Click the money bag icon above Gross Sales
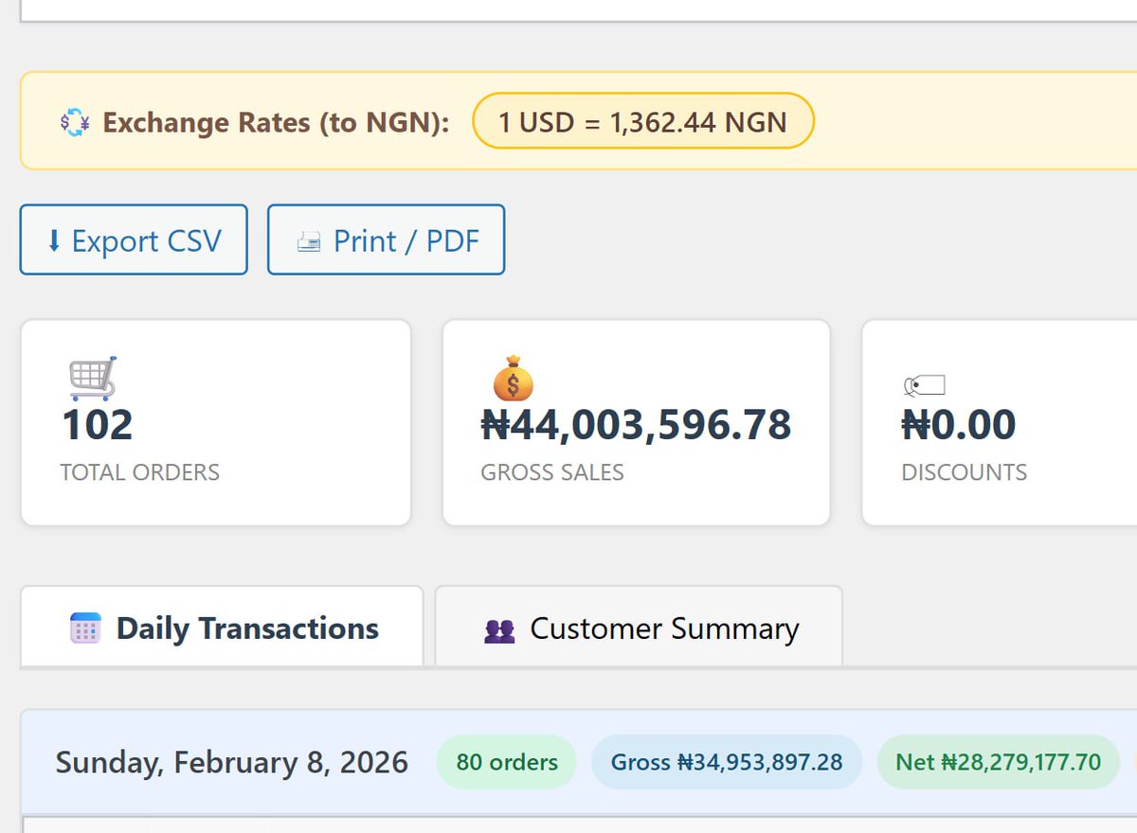 pyautogui.click(x=513, y=378)
